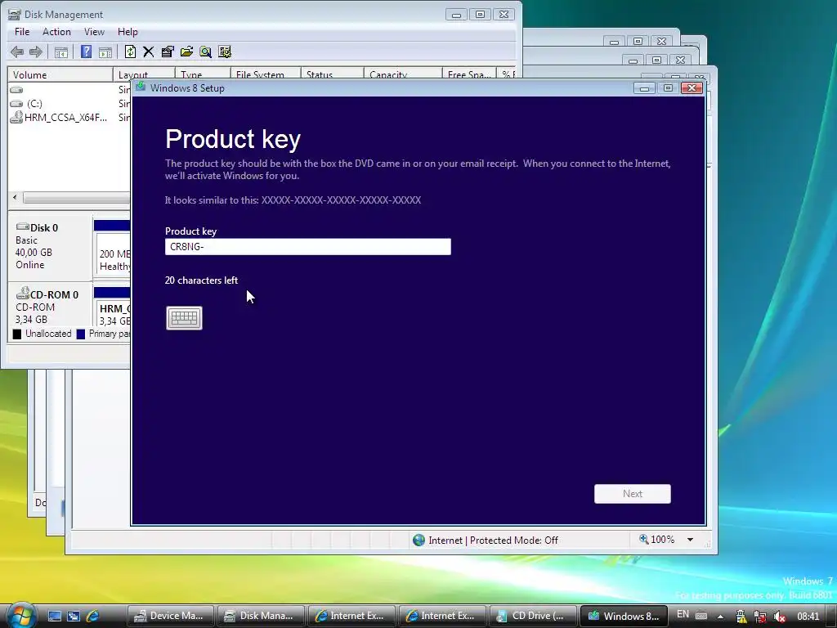The width and height of the screenshot is (837, 628).
Task: Switch to second Internet Explorer taskbar button
Action: click(441, 616)
